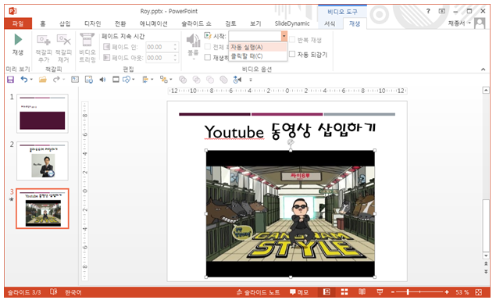Screen dimensions: 496x300
Task: Click the Gangnam Style video on the slide
Action: point(291,213)
